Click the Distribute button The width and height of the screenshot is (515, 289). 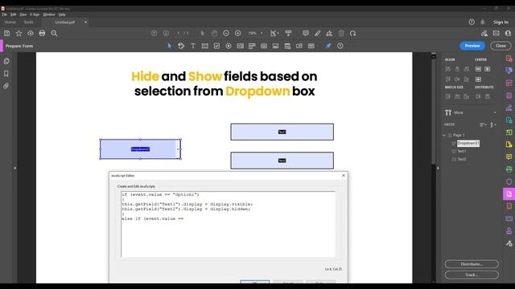click(x=472, y=264)
